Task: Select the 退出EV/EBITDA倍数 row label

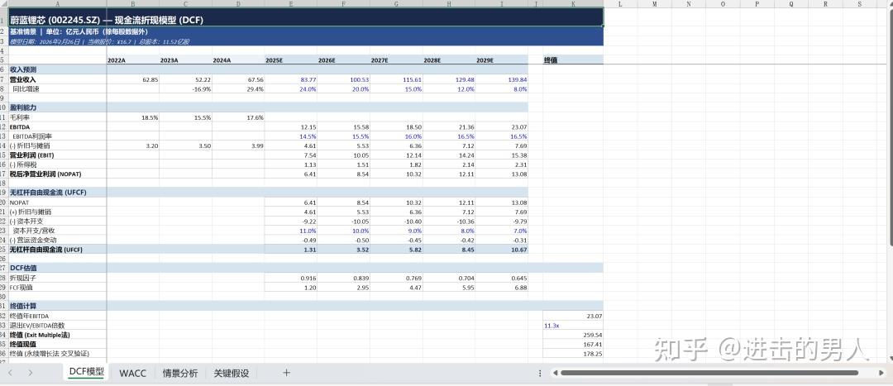Action: (x=58, y=325)
